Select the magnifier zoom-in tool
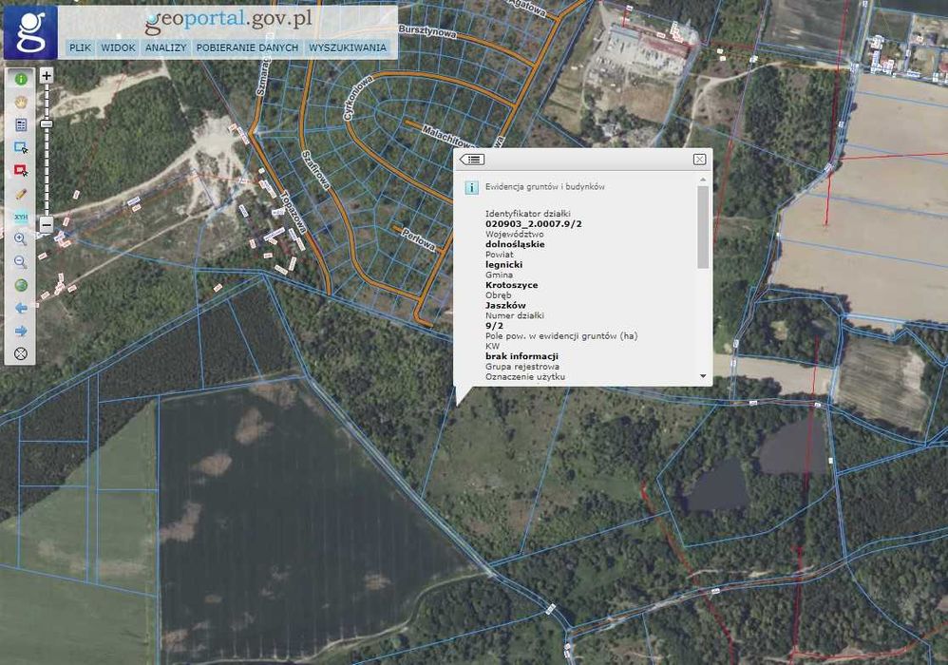 (21, 239)
